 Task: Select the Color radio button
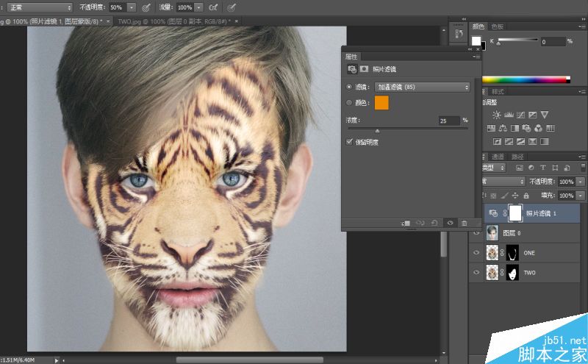point(349,102)
